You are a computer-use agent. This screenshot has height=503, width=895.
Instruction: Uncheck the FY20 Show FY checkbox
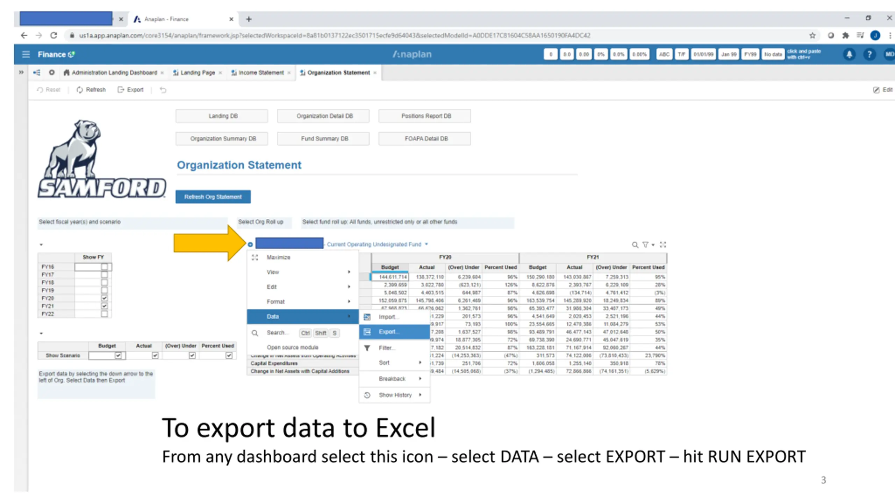tap(104, 298)
